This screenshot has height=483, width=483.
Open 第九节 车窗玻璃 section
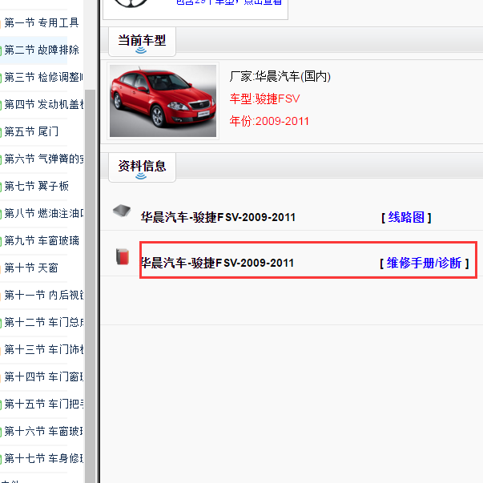pyautogui.click(x=42, y=240)
